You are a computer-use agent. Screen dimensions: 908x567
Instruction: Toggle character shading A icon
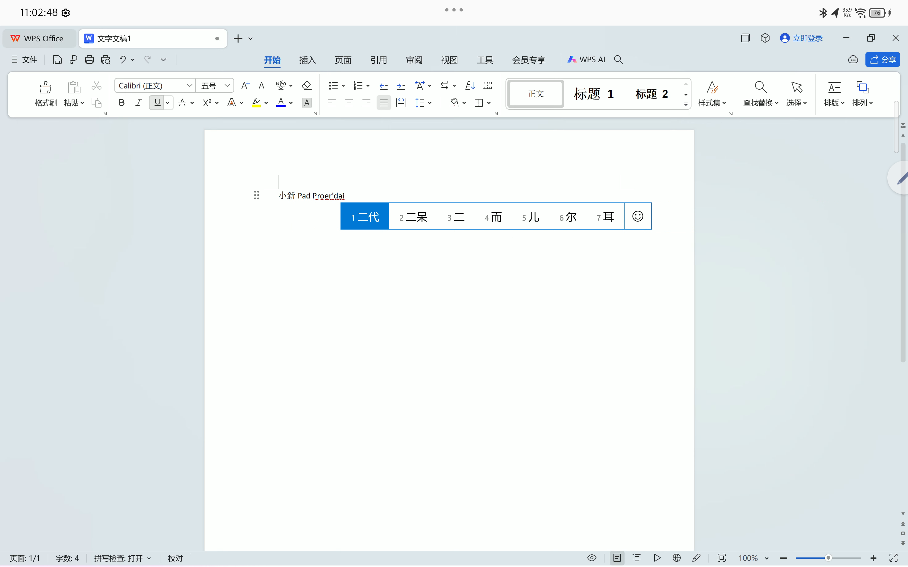[307, 102]
